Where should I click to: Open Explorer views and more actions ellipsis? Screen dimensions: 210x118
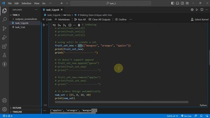point(36,10)
